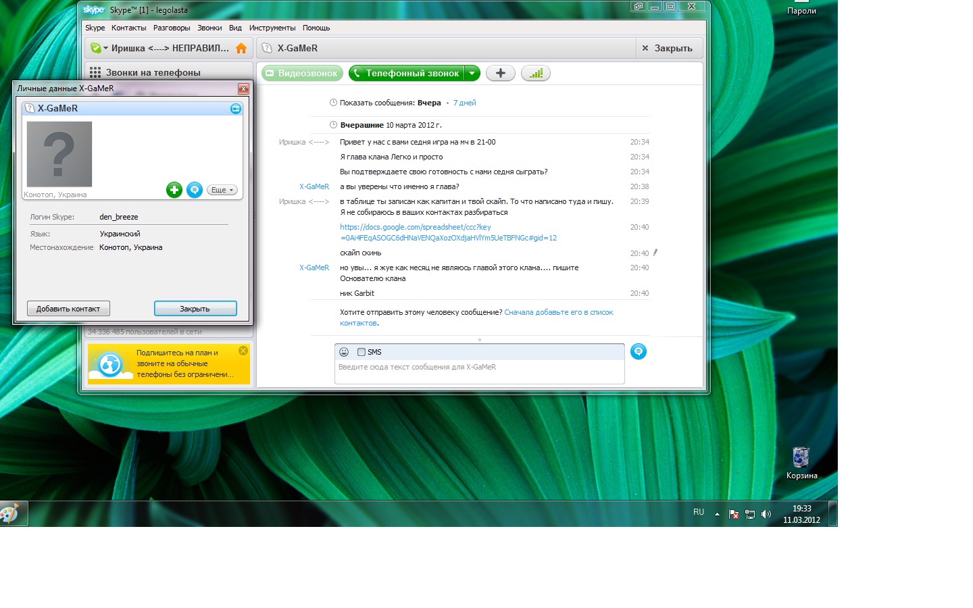
Task: Click the green add contact icon in profile
Action: click(x=174, y=190)
